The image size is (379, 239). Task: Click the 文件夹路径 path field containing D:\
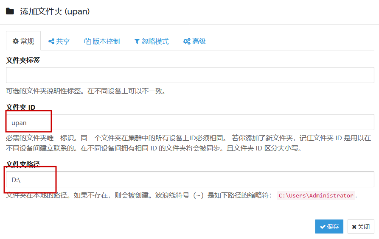190,179
